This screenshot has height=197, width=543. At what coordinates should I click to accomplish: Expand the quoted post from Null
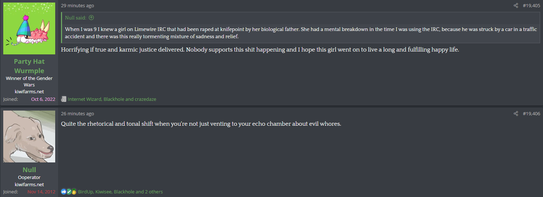point(301,33)
